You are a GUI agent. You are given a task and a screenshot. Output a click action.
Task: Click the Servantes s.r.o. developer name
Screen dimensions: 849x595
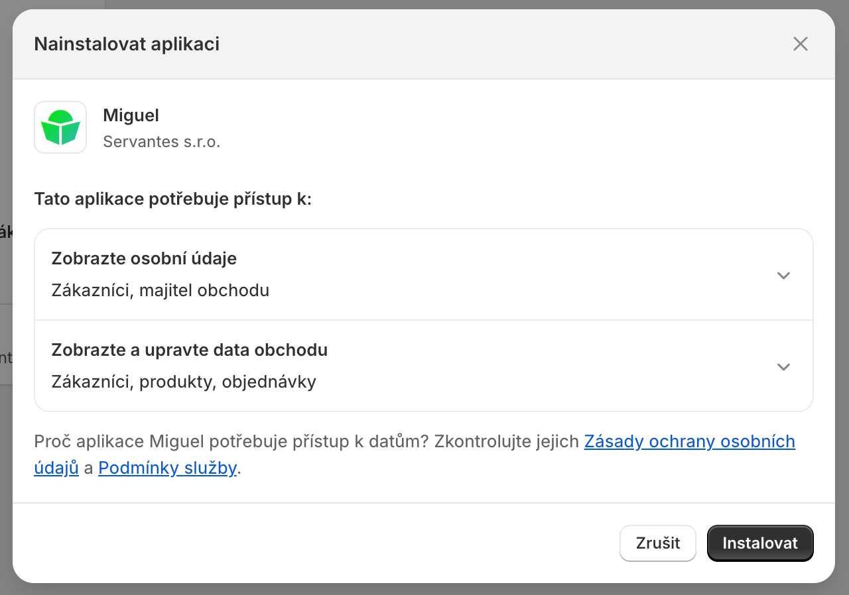point(161,142)
